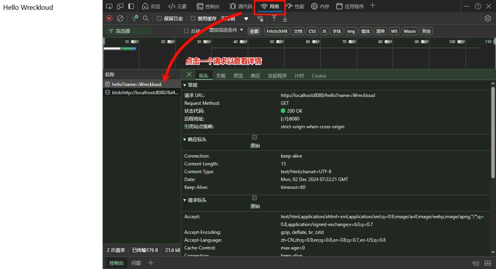The height and width of the screenshot is (269, 496).
Task: Click the export HAR download arrow
Action: point(285,18)
